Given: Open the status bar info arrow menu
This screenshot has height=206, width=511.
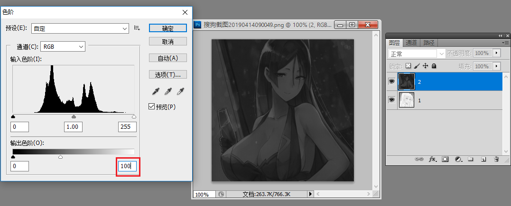Looking at the screenshot, I should point(311,194).
